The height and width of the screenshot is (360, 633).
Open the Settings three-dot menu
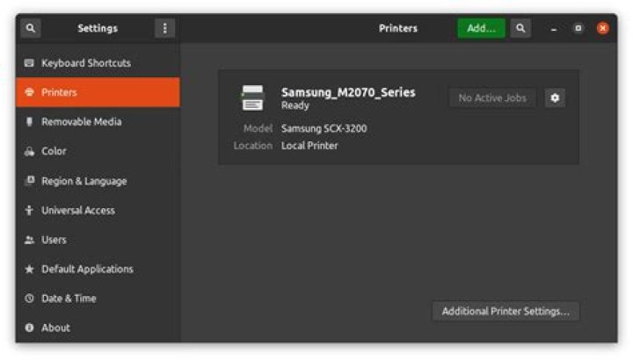point(164,28)
